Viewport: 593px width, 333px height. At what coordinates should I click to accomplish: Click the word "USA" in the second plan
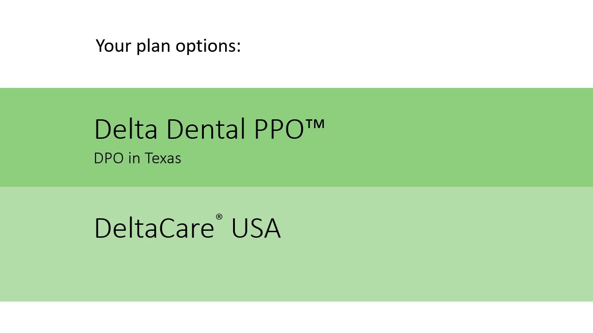(256, 228)
